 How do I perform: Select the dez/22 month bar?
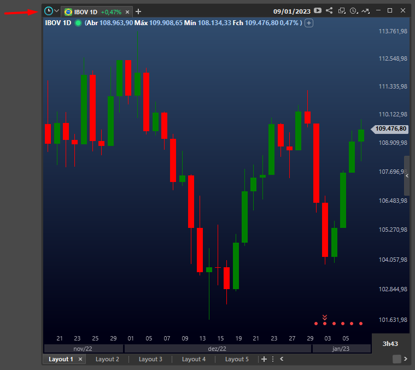pyautogui.click(x=218, y=349)
